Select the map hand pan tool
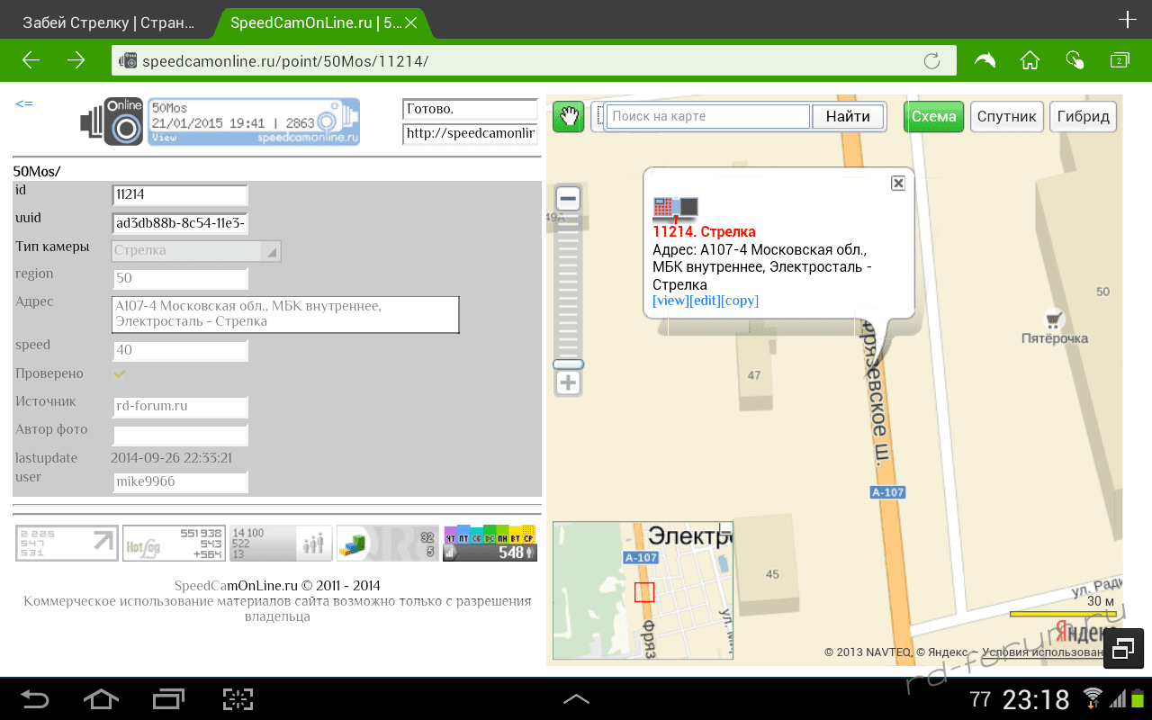Screen dimensions: 1152x720 point(568,116)
